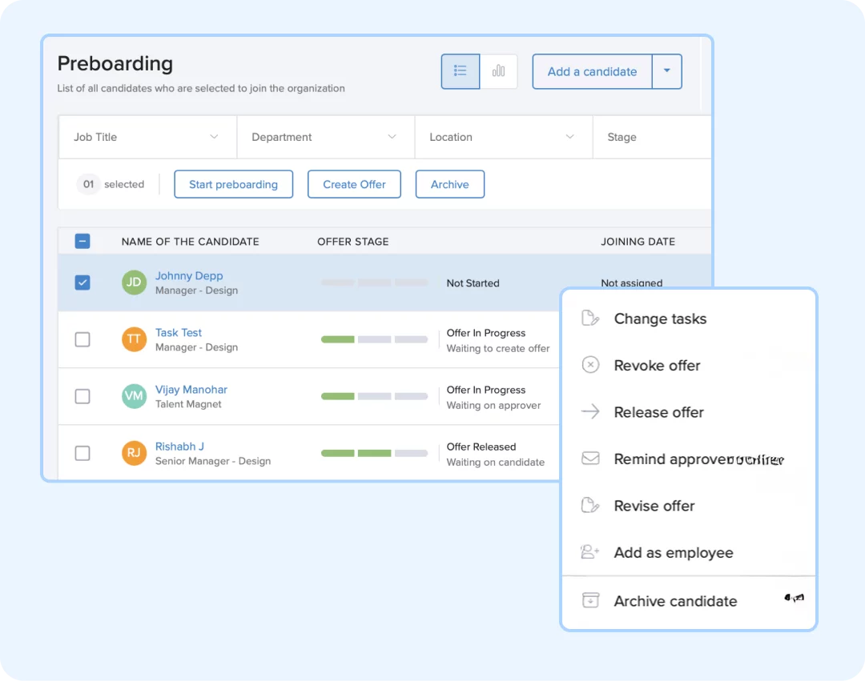Click Johnny Depp's offer stage progress bar
Screen dimensions: 865x681
pyautogui.click(x=374, y=282)
